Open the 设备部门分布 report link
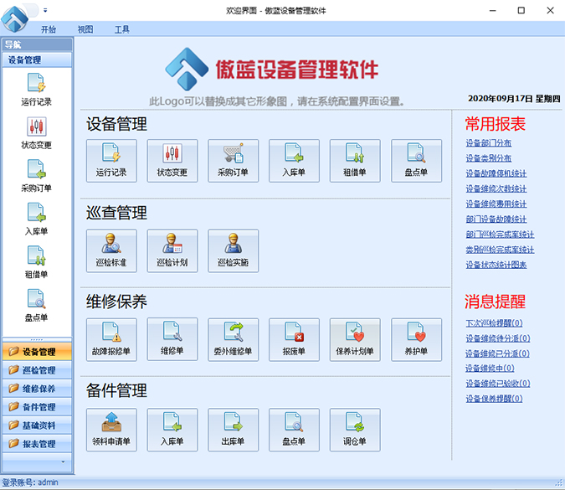The image size is (565, 490). click(488, 143)
